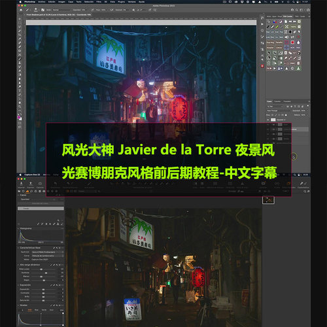Collapse the Exposición section in Capture One
This screenshot has height=327, width=327.
pyautogui.click(x=18, y=285)
